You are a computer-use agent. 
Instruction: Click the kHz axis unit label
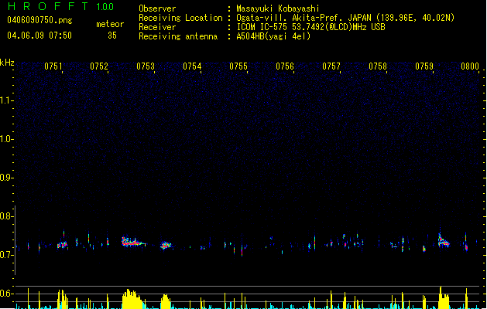coord(7,63)
